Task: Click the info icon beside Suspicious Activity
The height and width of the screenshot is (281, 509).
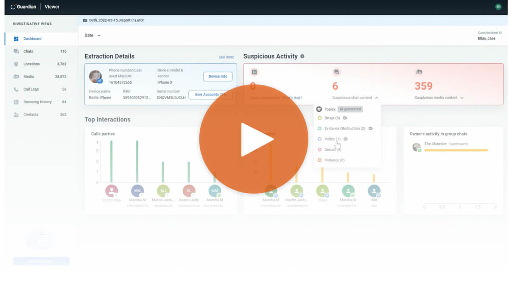Action: (x=302, y=56)
